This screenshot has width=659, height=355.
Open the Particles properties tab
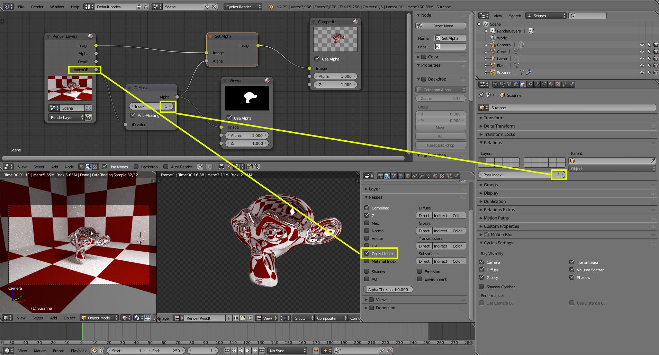tap(565, 84)
